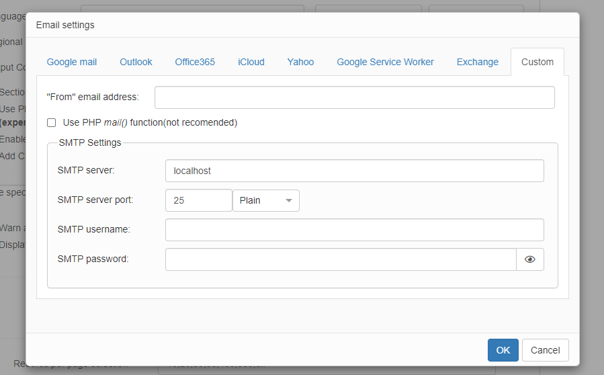Dismiss dialog with the Cancel button

coord(546,350)
